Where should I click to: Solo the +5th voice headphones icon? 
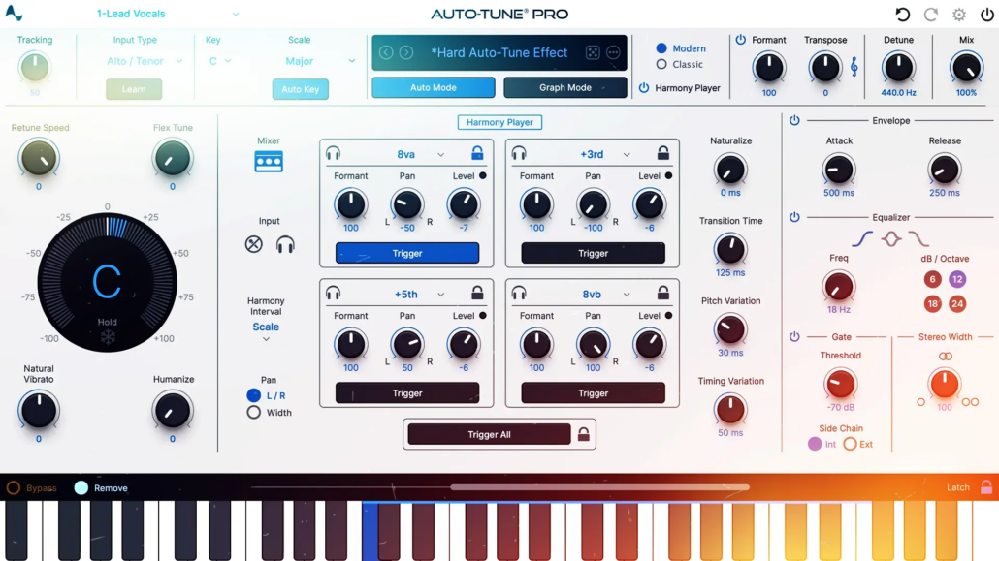(x=334, y=293)
